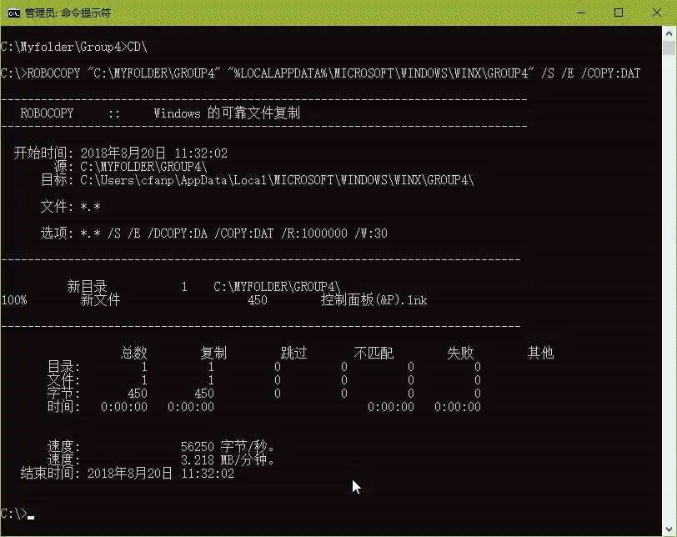The image size is (677, 537).
Task: Click the options line '/S /E /DCOPY:DA'
Action: pyautogui.click(x=213, y=233)
